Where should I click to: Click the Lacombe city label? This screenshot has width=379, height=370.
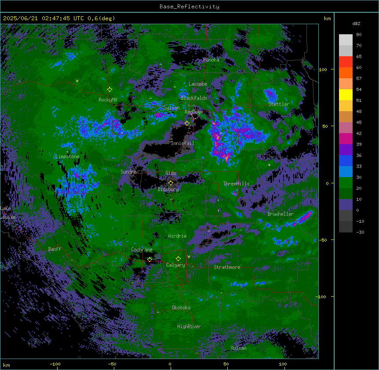point(198,84)
